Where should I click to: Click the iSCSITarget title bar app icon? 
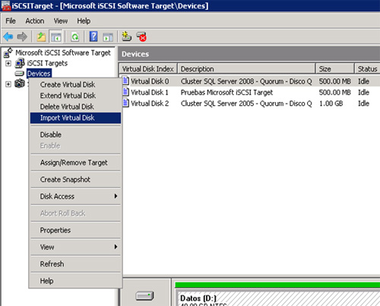point(6,5)
